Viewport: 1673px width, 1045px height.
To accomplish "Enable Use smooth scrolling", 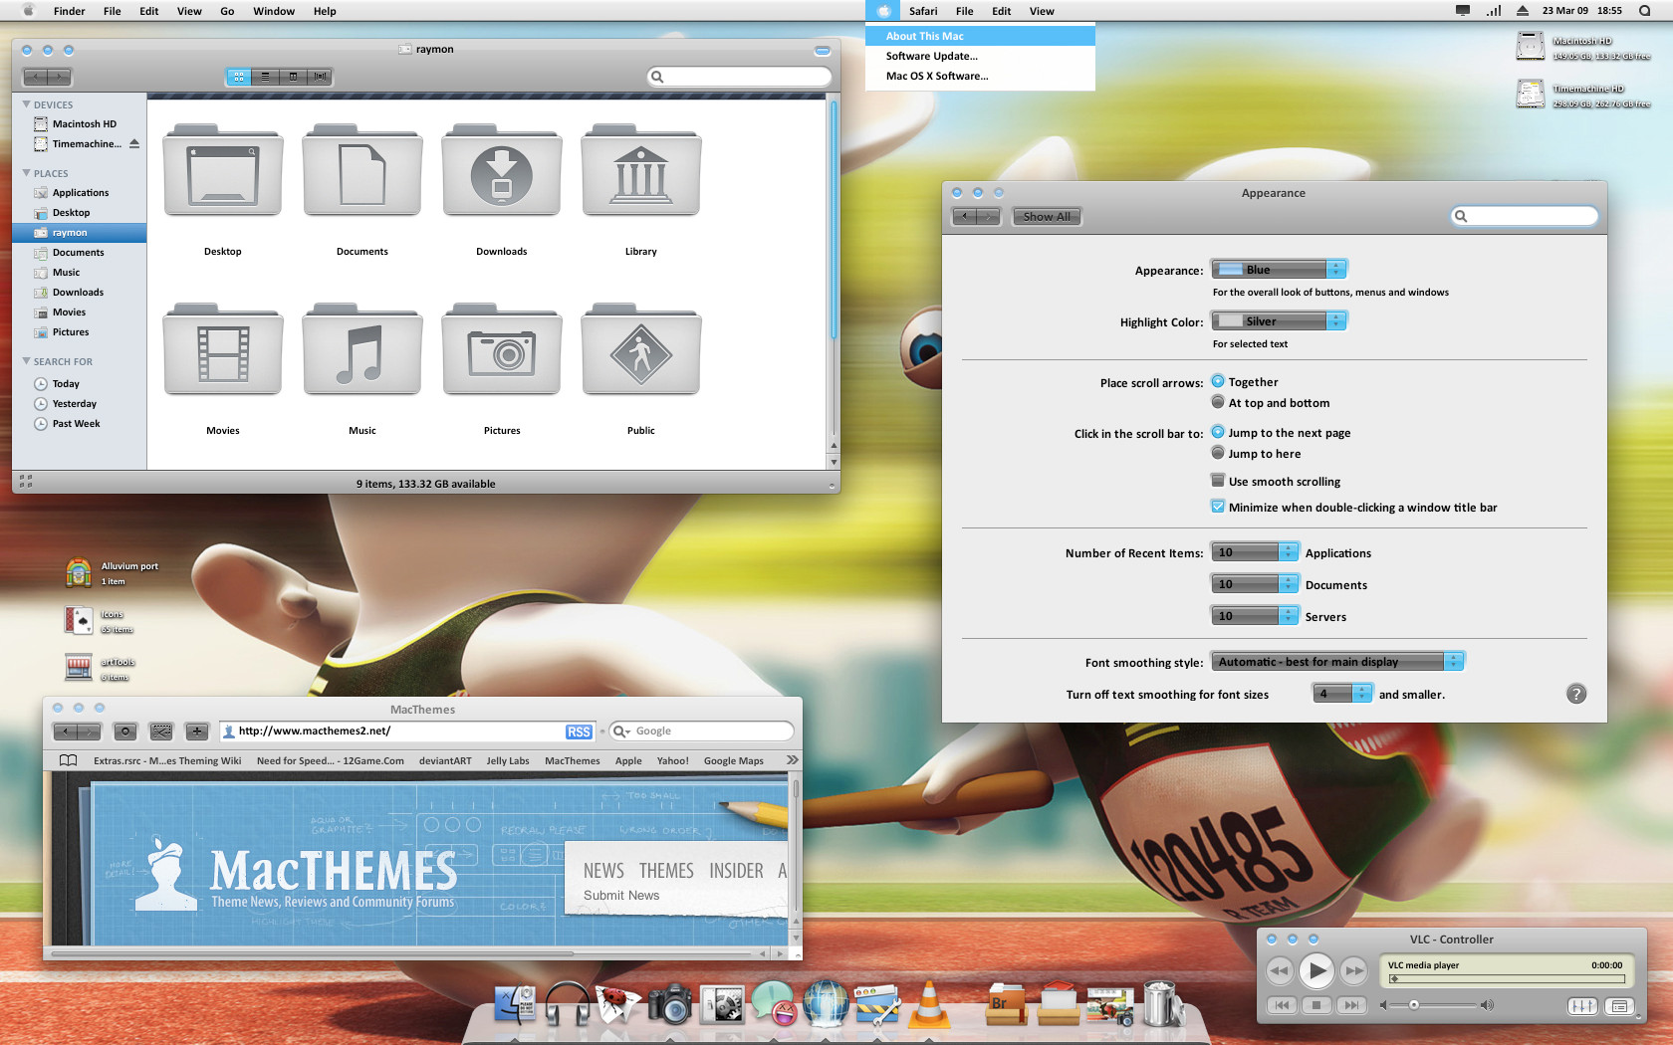I will pyautogui.click(x=1218, y=481).
